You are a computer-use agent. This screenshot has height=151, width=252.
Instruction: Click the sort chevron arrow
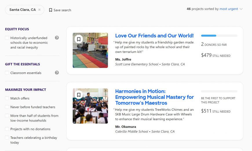241,9
